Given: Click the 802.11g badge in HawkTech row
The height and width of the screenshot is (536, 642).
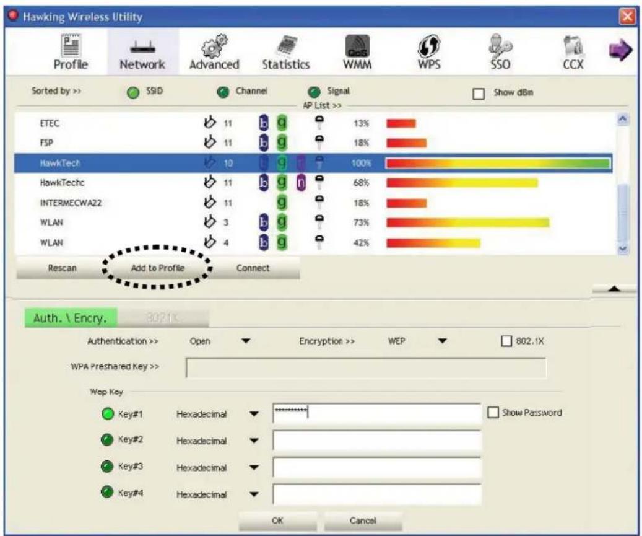Looking at the screenshot, I should point(282,163).
